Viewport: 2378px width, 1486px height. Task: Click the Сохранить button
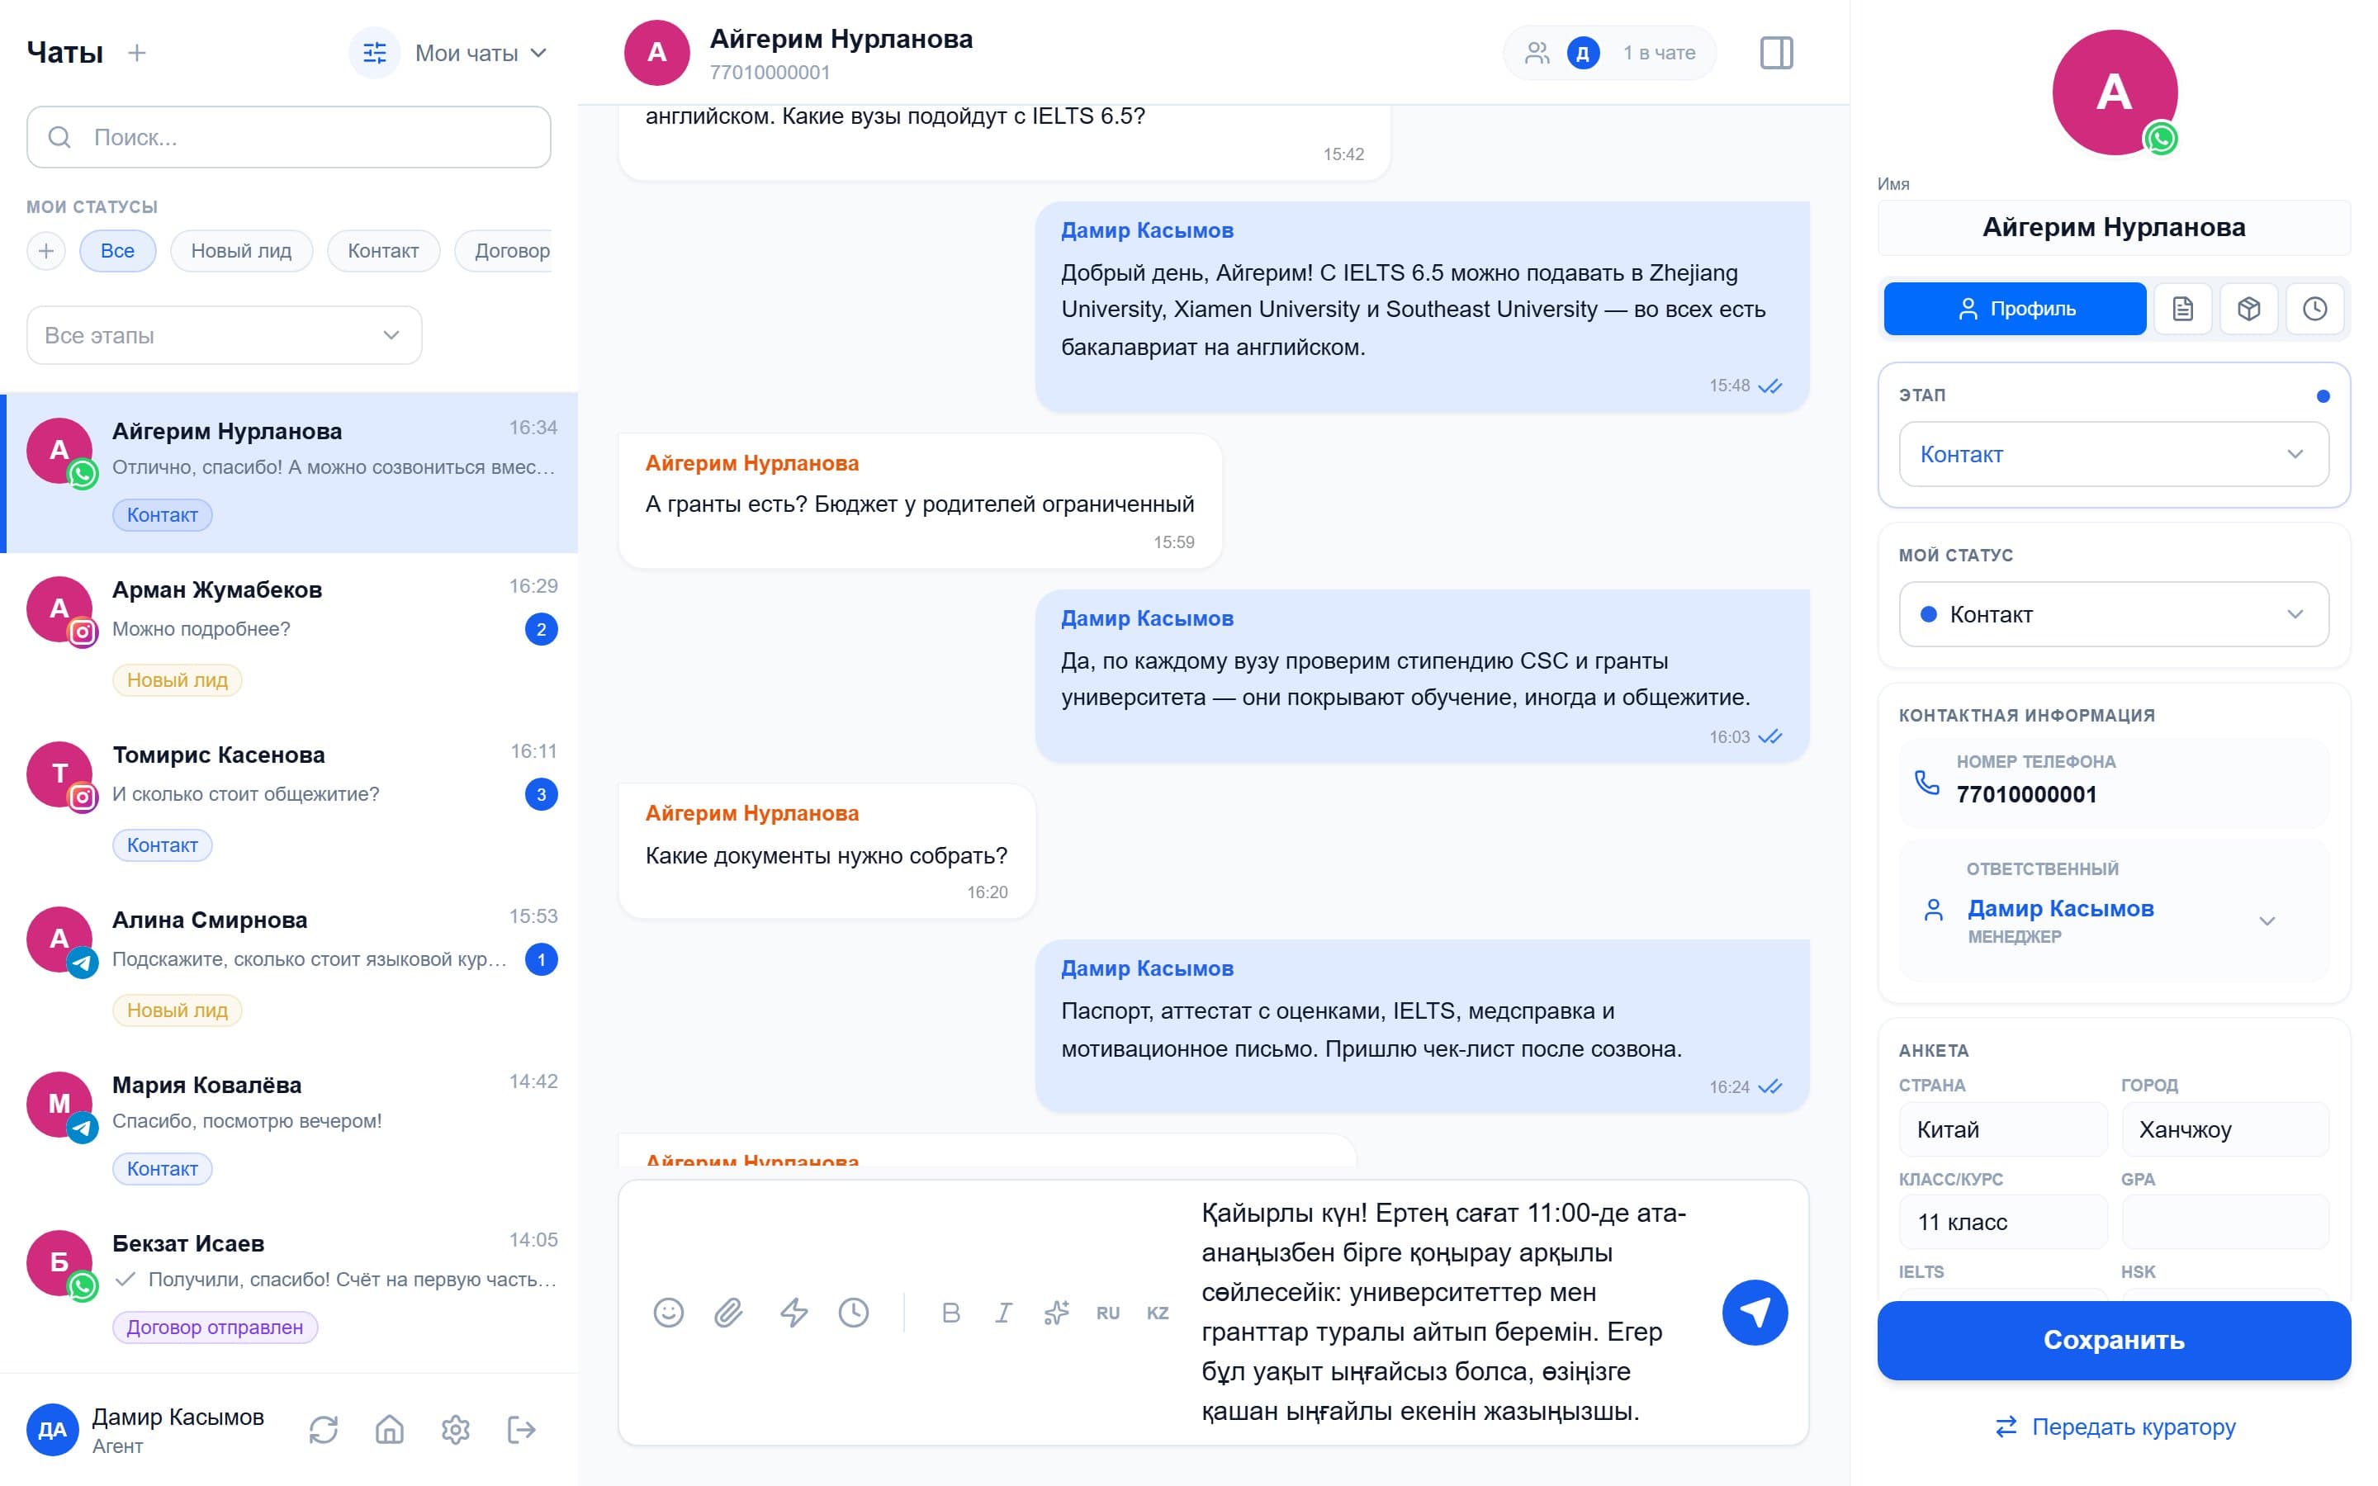(x=2114, y=1341)
